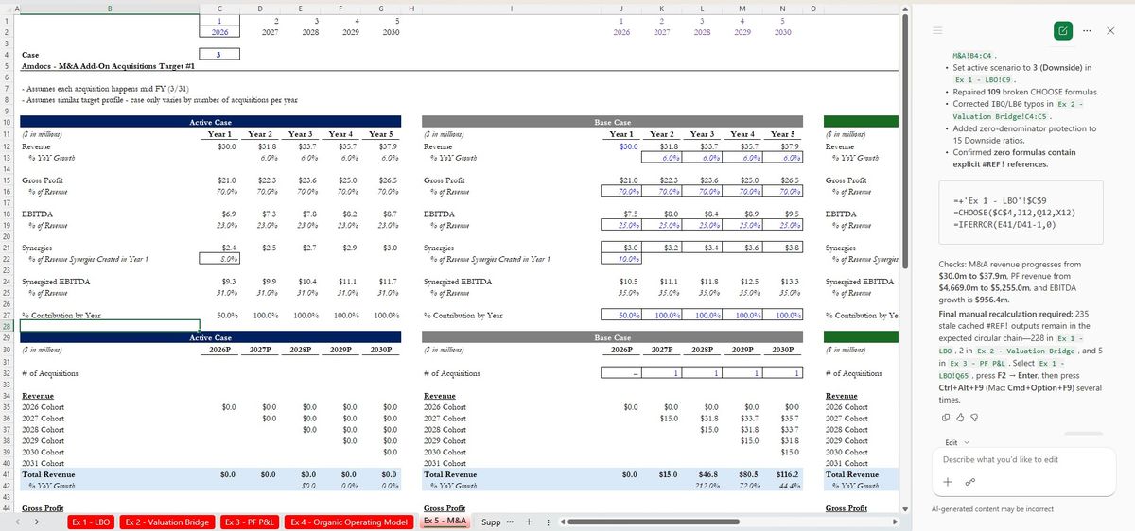The width and height of the screenshot is (1135, 531).
Task: Select the Base Case YoY growth 212.0% cell
Action: point(702,486)
